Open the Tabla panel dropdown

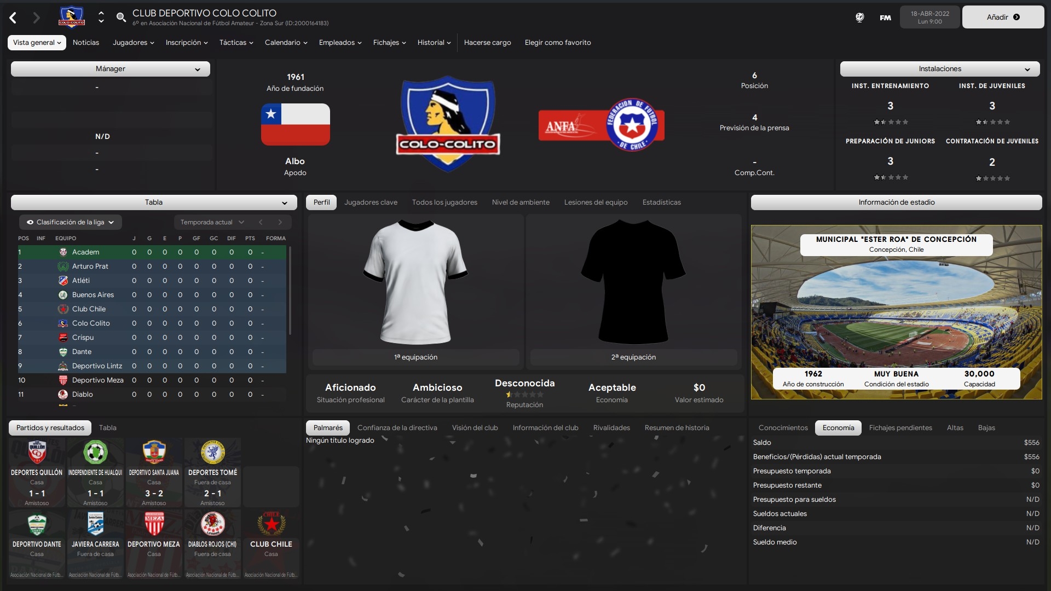click(x=154, y=202)
